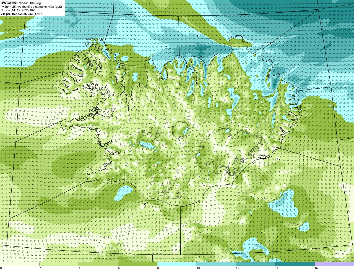
Task: Click the 10–12 m/s light teal swatch
Action: point(216,264)
